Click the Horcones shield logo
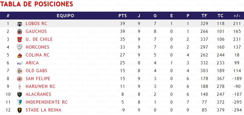The image size is (244, 115). 20,47
